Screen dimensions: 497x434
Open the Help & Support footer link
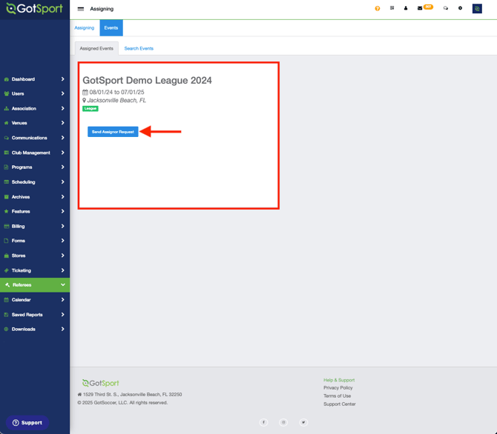tap(339, 380)
